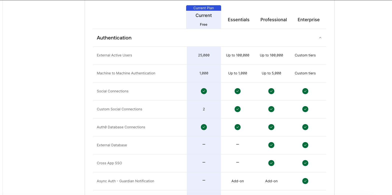392x195 pixels.
Task: Click the Current plan column header
Action: point(204,15)
